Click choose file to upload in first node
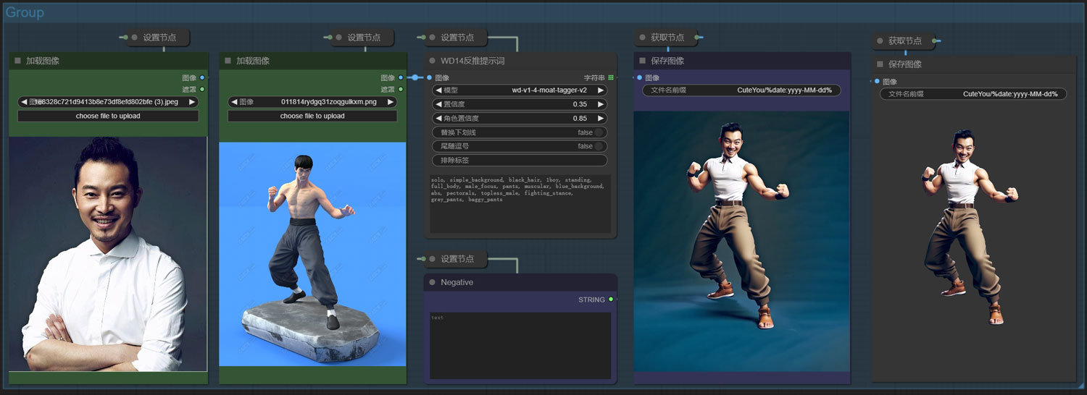This screenshot has width=1087, height=395. [108, 116]
